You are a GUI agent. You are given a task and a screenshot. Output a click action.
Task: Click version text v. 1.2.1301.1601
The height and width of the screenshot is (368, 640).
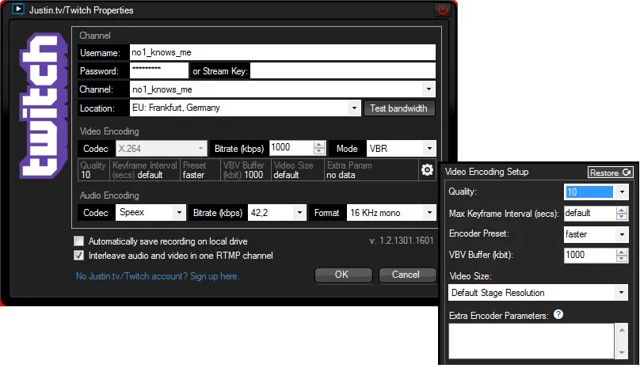tap(402, 241)
